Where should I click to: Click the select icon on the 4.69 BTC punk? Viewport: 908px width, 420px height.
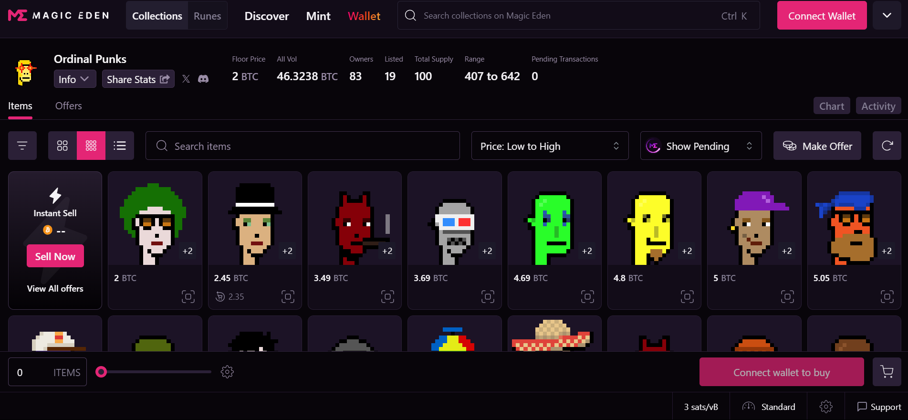pyautogui.click(x=587, y=297)
